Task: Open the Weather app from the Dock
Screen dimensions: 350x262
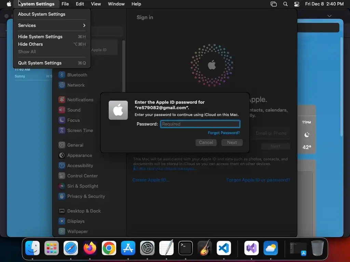Action: pos(271,248)
